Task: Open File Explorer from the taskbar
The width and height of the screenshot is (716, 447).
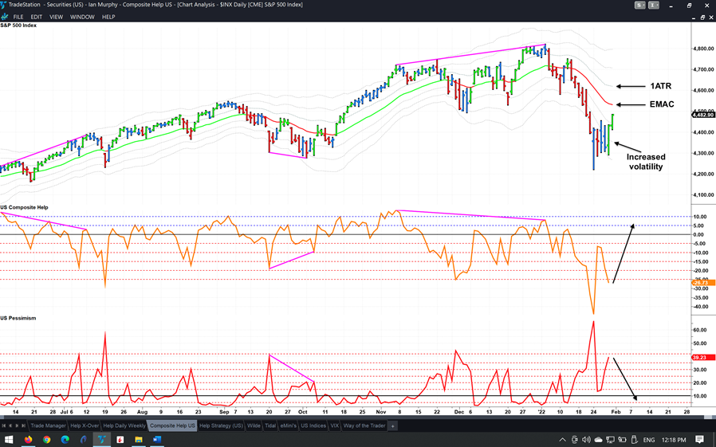Action: click(139, 439)
